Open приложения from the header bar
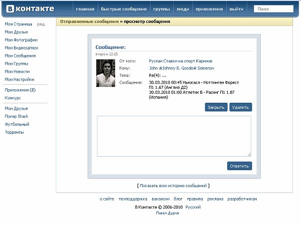Viewport: 301px width, 226px height. (x=209, y=9)
